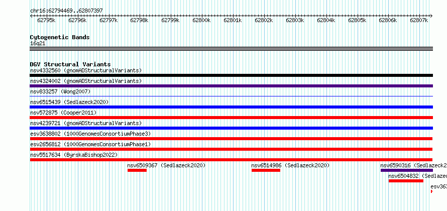Click the red esv3638802 Phase3 bar

(231, 139)
